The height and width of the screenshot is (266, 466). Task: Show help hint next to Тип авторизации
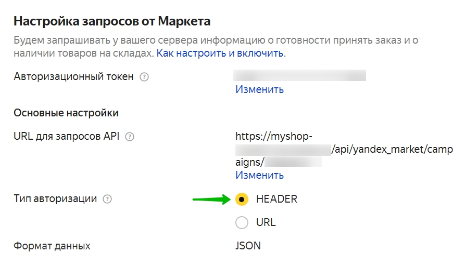click(107, 199)
